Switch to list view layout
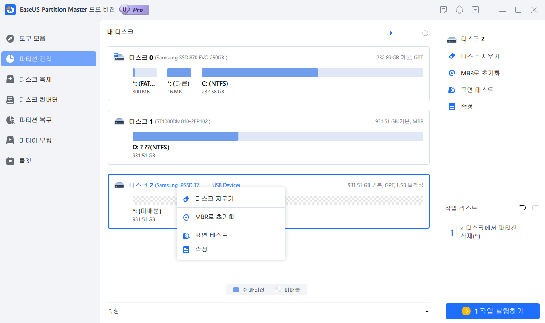The image size is (545, 323). [407, 33]
